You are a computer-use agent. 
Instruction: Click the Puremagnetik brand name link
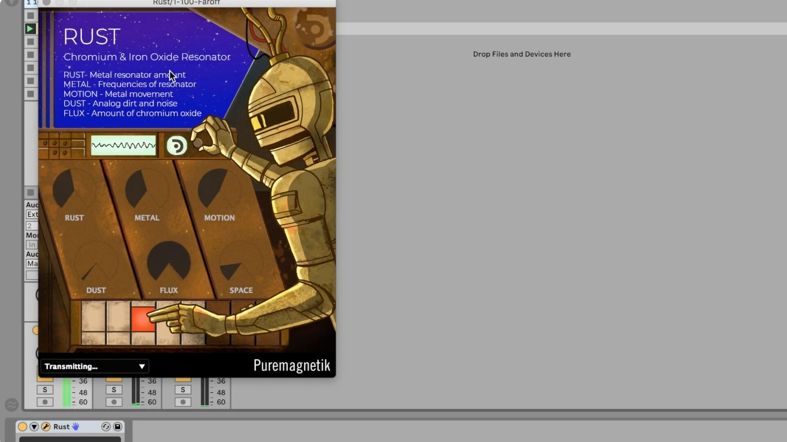(x=291, y=365)
